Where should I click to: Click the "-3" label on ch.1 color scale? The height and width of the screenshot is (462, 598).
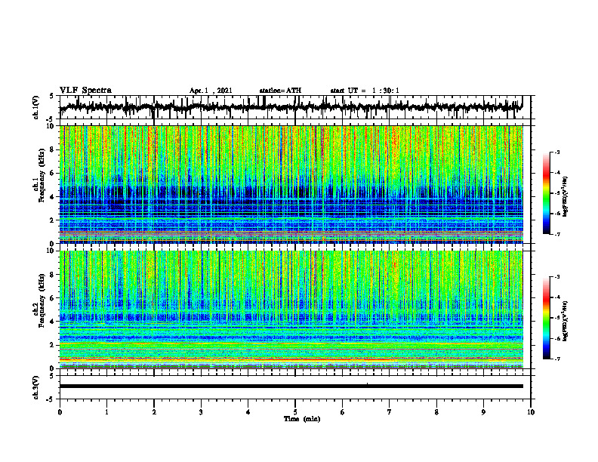coord(557,152)
